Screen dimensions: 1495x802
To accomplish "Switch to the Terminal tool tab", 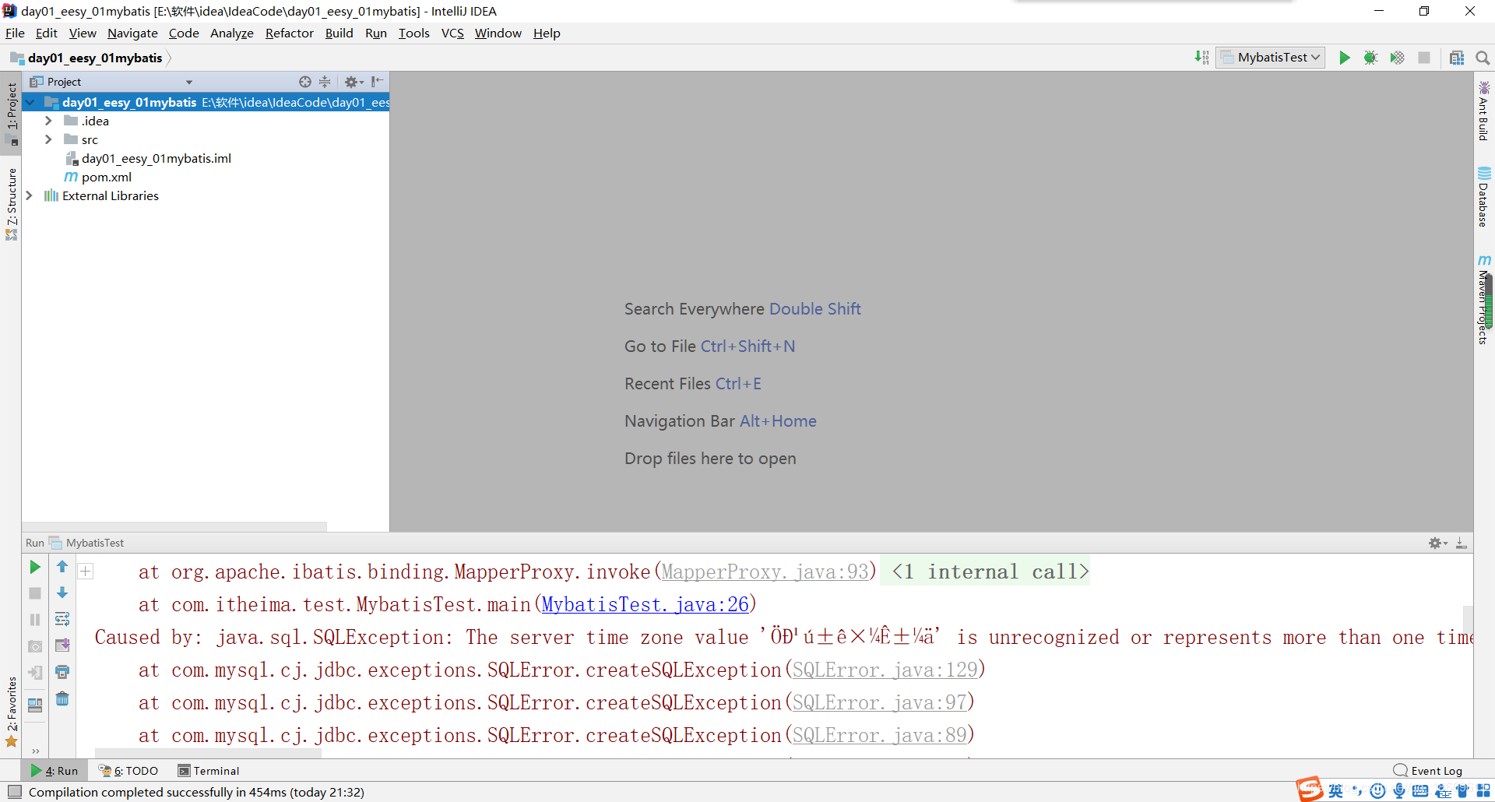I will 208,771.
